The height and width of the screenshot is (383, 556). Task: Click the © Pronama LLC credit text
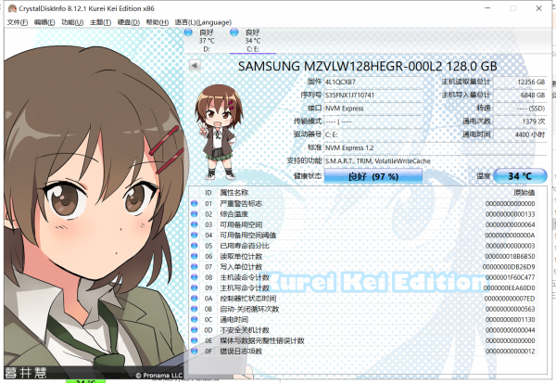pyautogui.click(x=158, y=376)
